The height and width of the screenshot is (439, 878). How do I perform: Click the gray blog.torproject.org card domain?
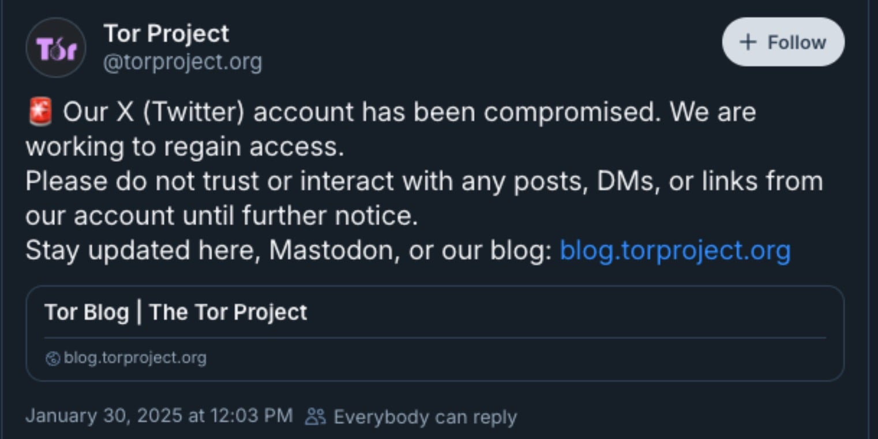click(x=135, y=358)
